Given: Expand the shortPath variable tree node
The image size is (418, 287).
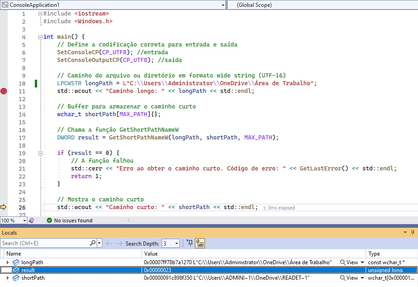Looking at the screenshot, I should (x=8, y=278).
